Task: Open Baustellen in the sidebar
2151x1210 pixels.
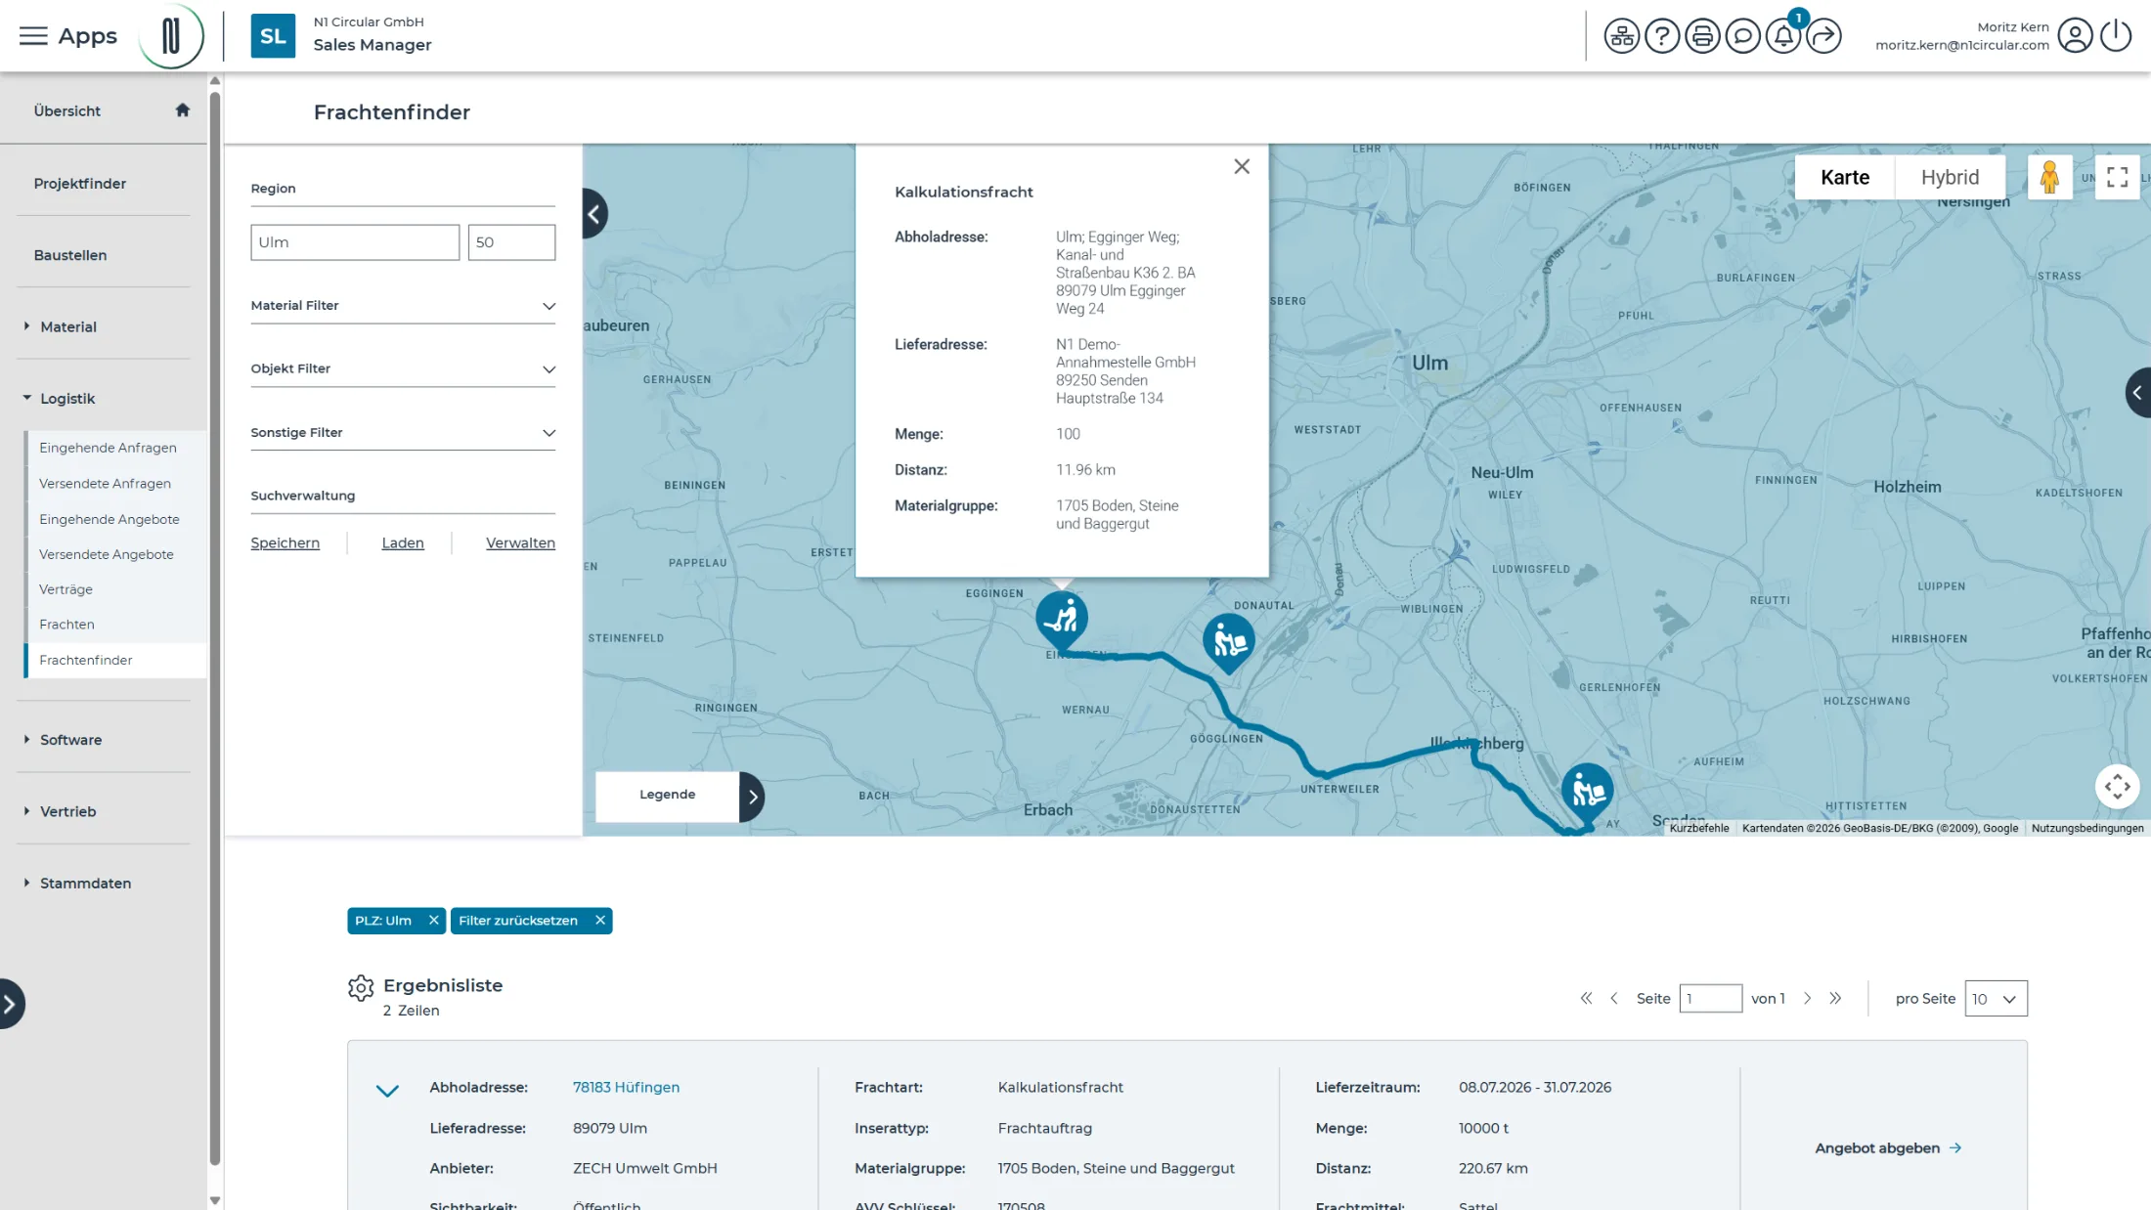Action: click(70, 255)
